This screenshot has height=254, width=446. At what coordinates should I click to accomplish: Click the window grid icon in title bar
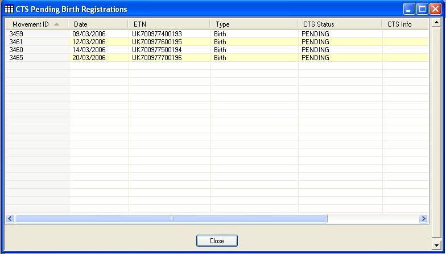(9, 9)
